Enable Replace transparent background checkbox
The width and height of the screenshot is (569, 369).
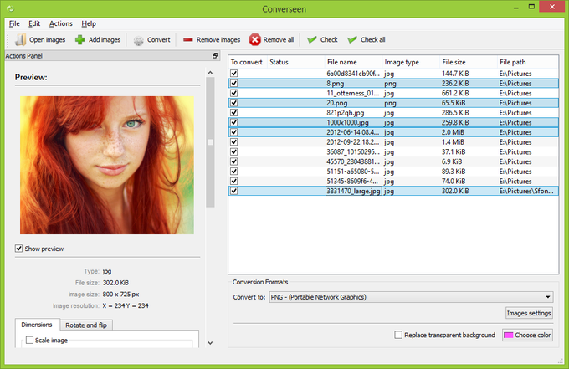pyautogui.click(x=398, y=335)
